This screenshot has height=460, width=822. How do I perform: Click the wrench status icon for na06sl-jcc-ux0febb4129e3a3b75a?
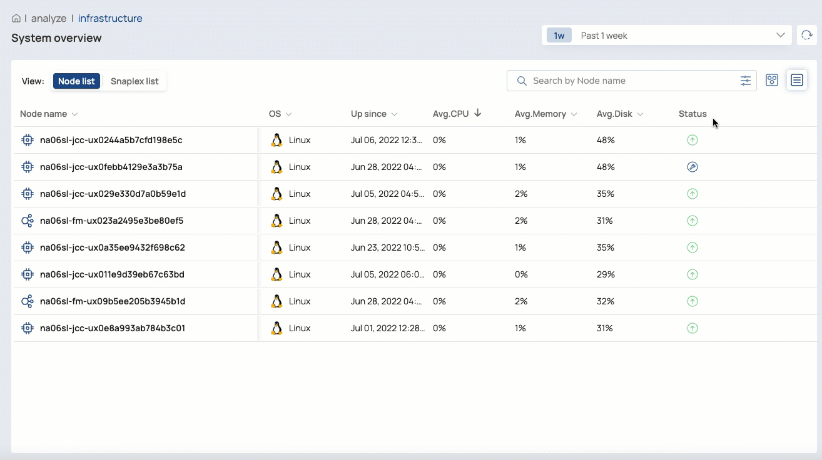coord(692,167)
